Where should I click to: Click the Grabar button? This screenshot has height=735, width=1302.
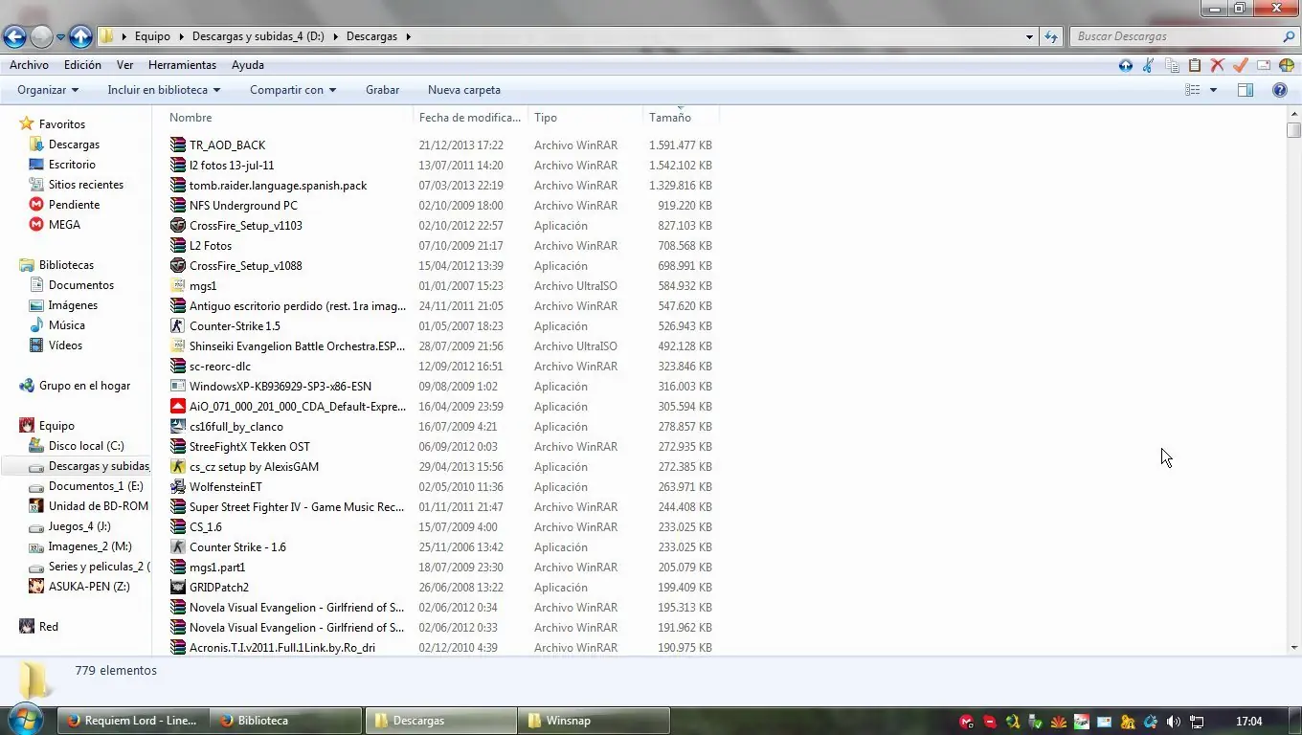(382, 90)
